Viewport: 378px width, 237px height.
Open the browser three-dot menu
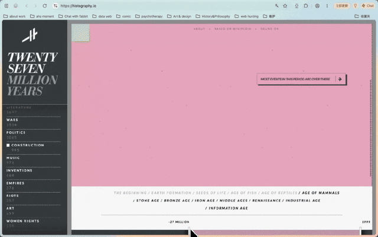click(x=327, y=6)
